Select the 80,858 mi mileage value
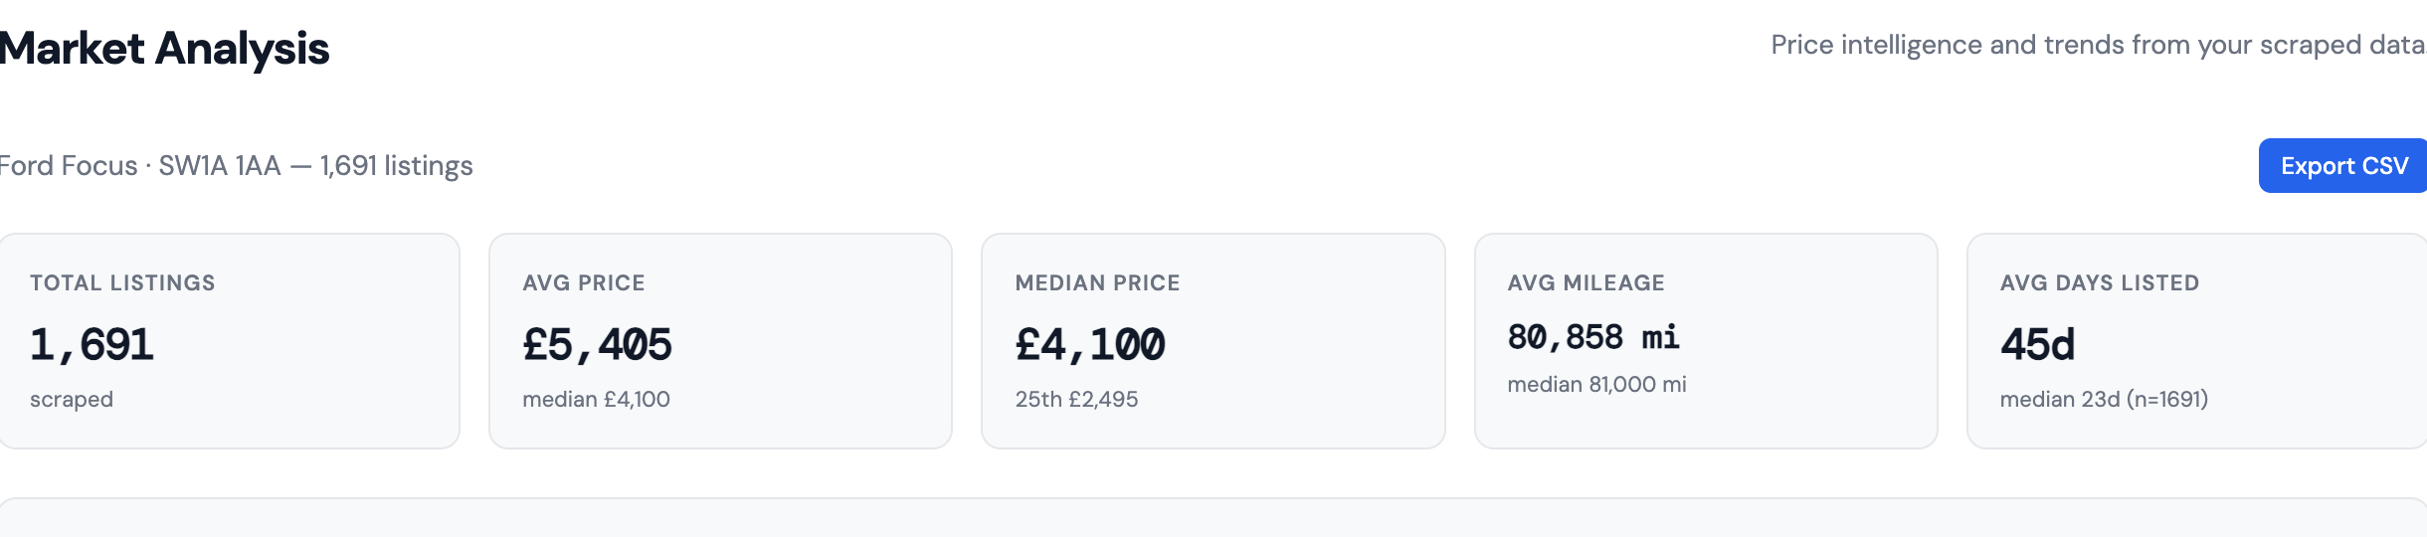Image resolution: width=2427 pixels, height=537 pixels. click(1593, 338)
